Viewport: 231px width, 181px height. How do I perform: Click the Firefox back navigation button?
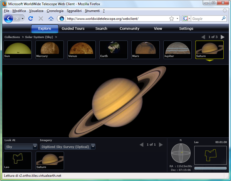[x=9, y=18]
